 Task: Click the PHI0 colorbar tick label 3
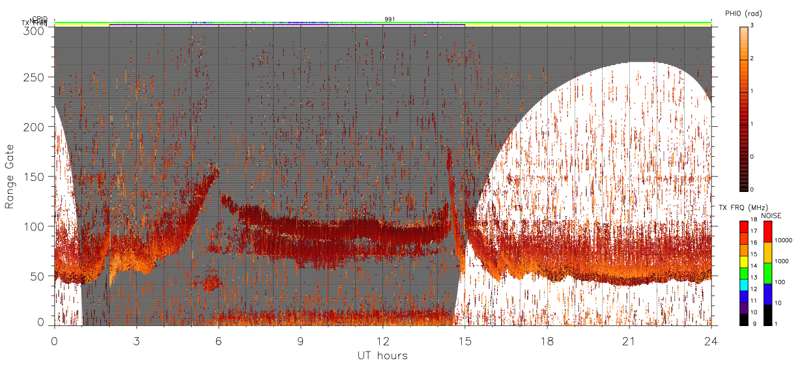coord(751,25)
